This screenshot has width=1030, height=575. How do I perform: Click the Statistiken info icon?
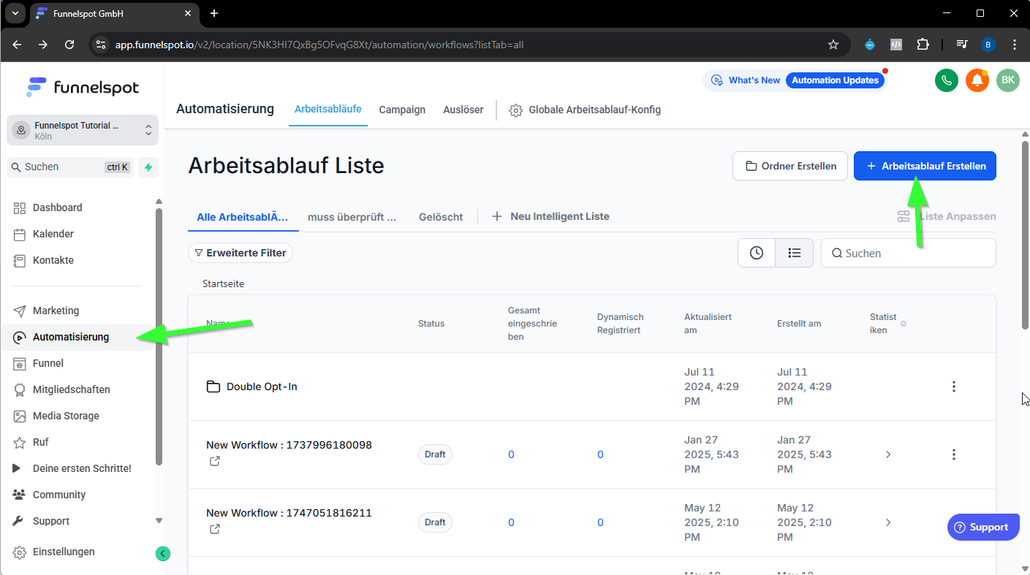904,324
